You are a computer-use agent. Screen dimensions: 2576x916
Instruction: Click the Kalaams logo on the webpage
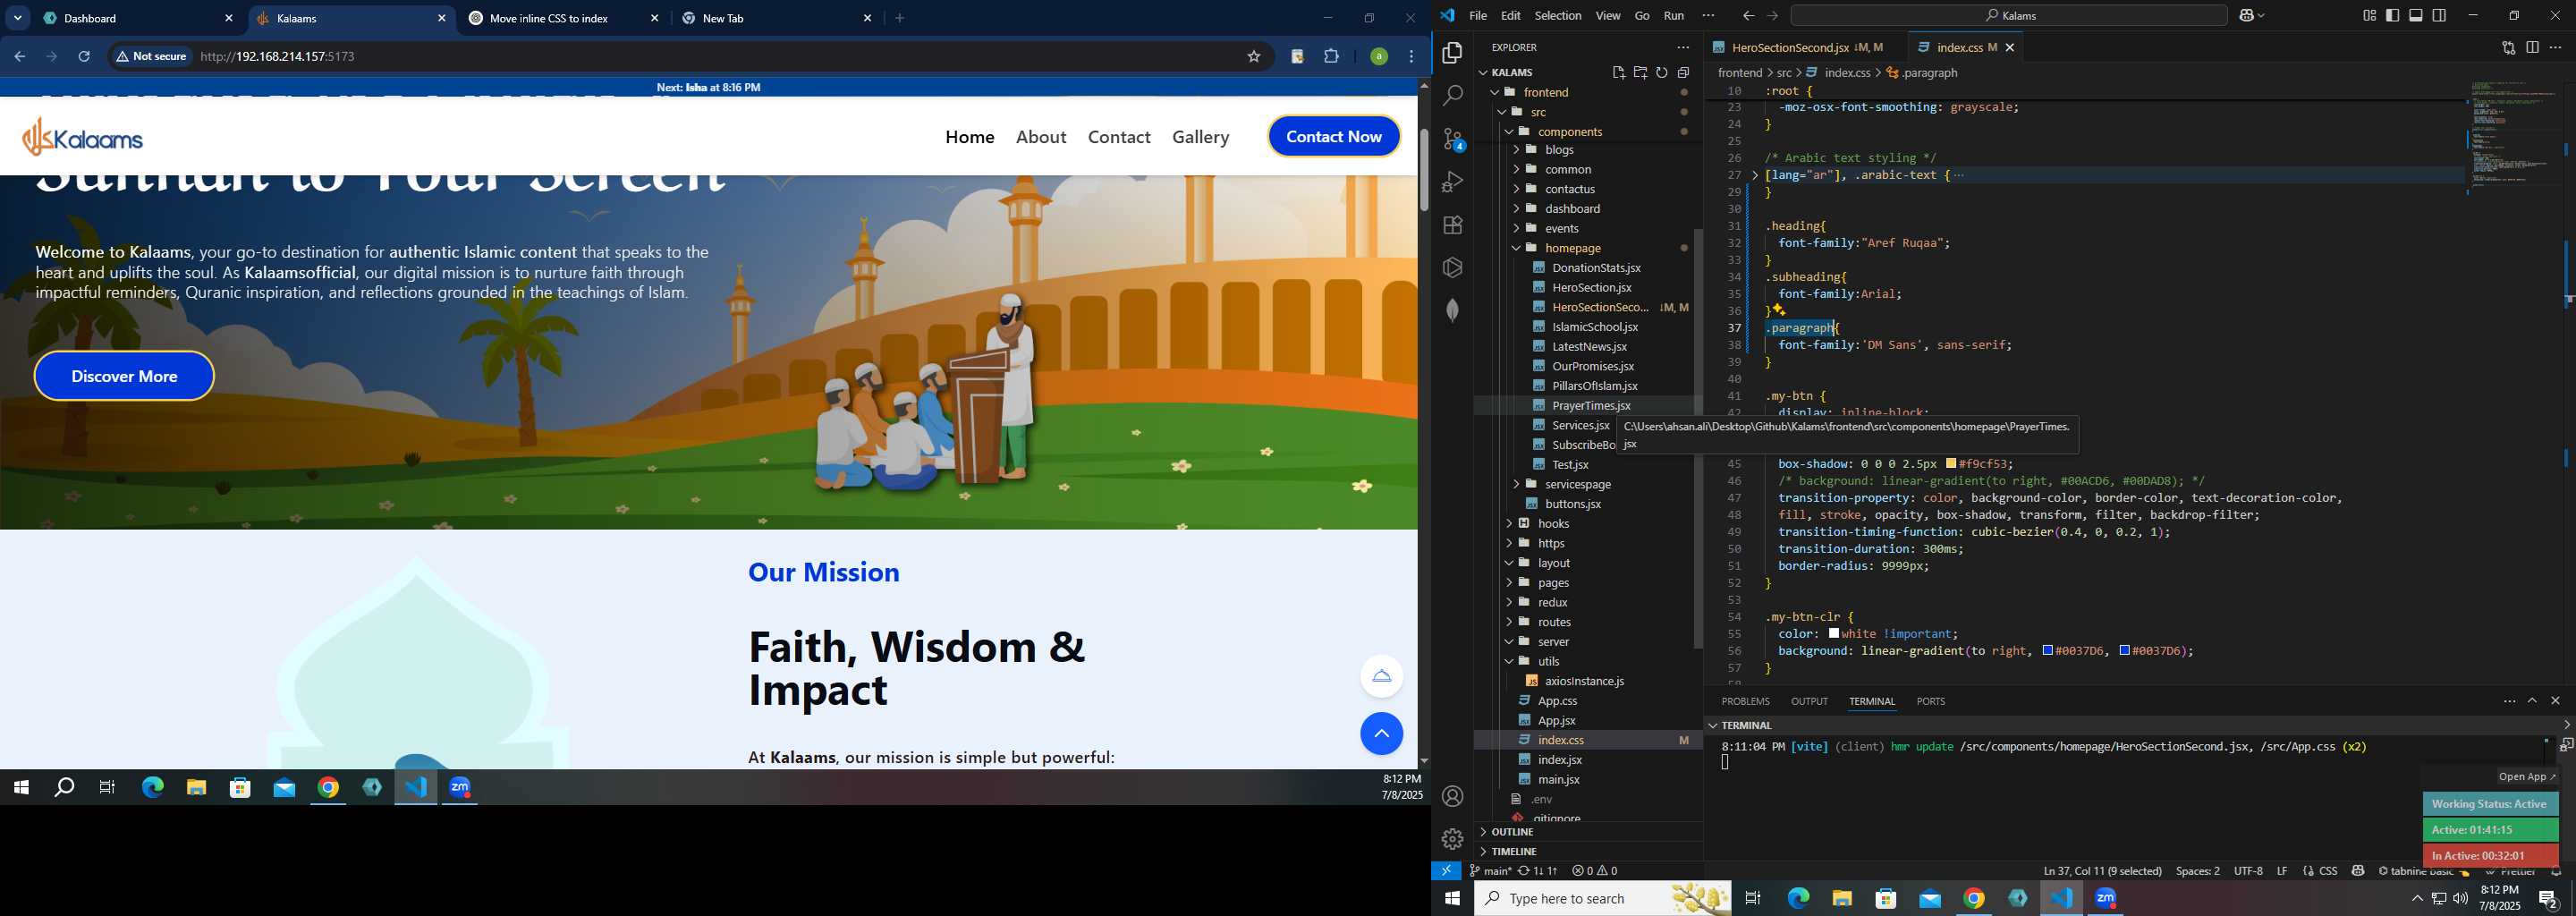83,137
